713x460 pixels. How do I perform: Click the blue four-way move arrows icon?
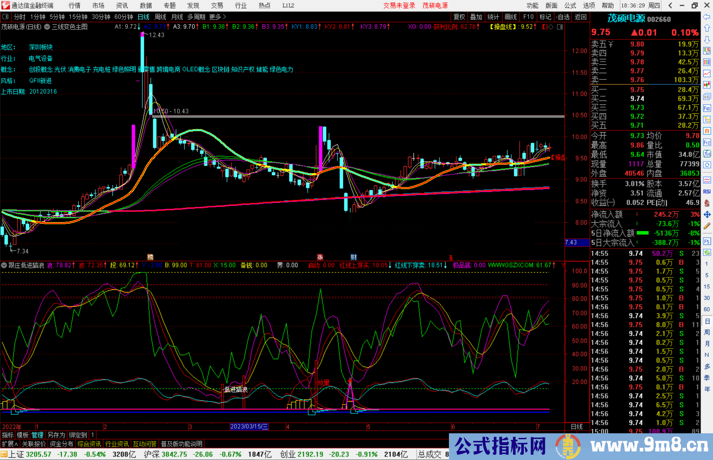tap(707, 215)
